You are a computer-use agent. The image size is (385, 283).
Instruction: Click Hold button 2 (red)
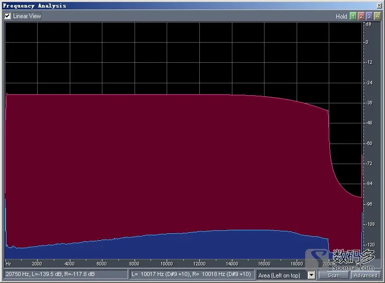(361, 16)
